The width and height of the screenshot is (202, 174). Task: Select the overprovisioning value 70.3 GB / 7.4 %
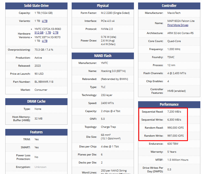[x=44, y=50]
